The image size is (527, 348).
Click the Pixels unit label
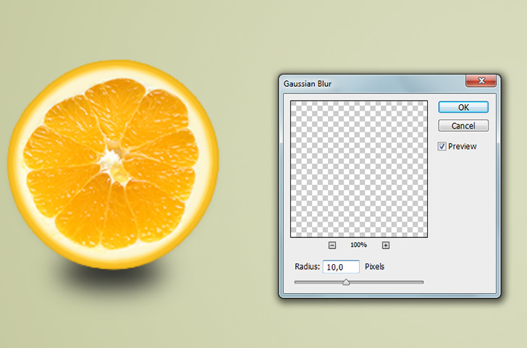click(x=374, y=267)
